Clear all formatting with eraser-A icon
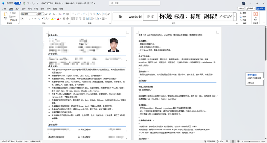Screen dimensions: 267x143 coord(60,14)
